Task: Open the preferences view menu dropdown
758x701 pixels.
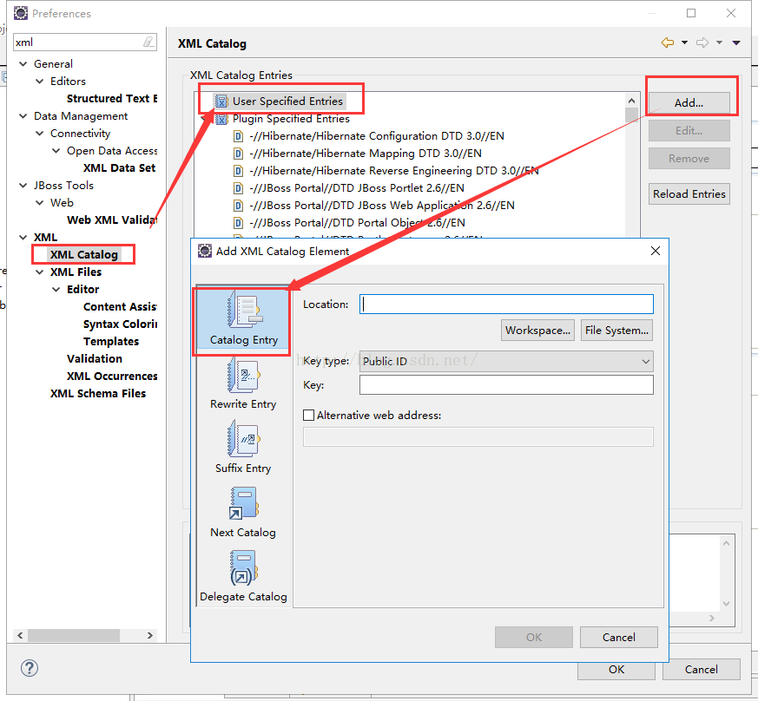Action: click(x=736, y=43)
